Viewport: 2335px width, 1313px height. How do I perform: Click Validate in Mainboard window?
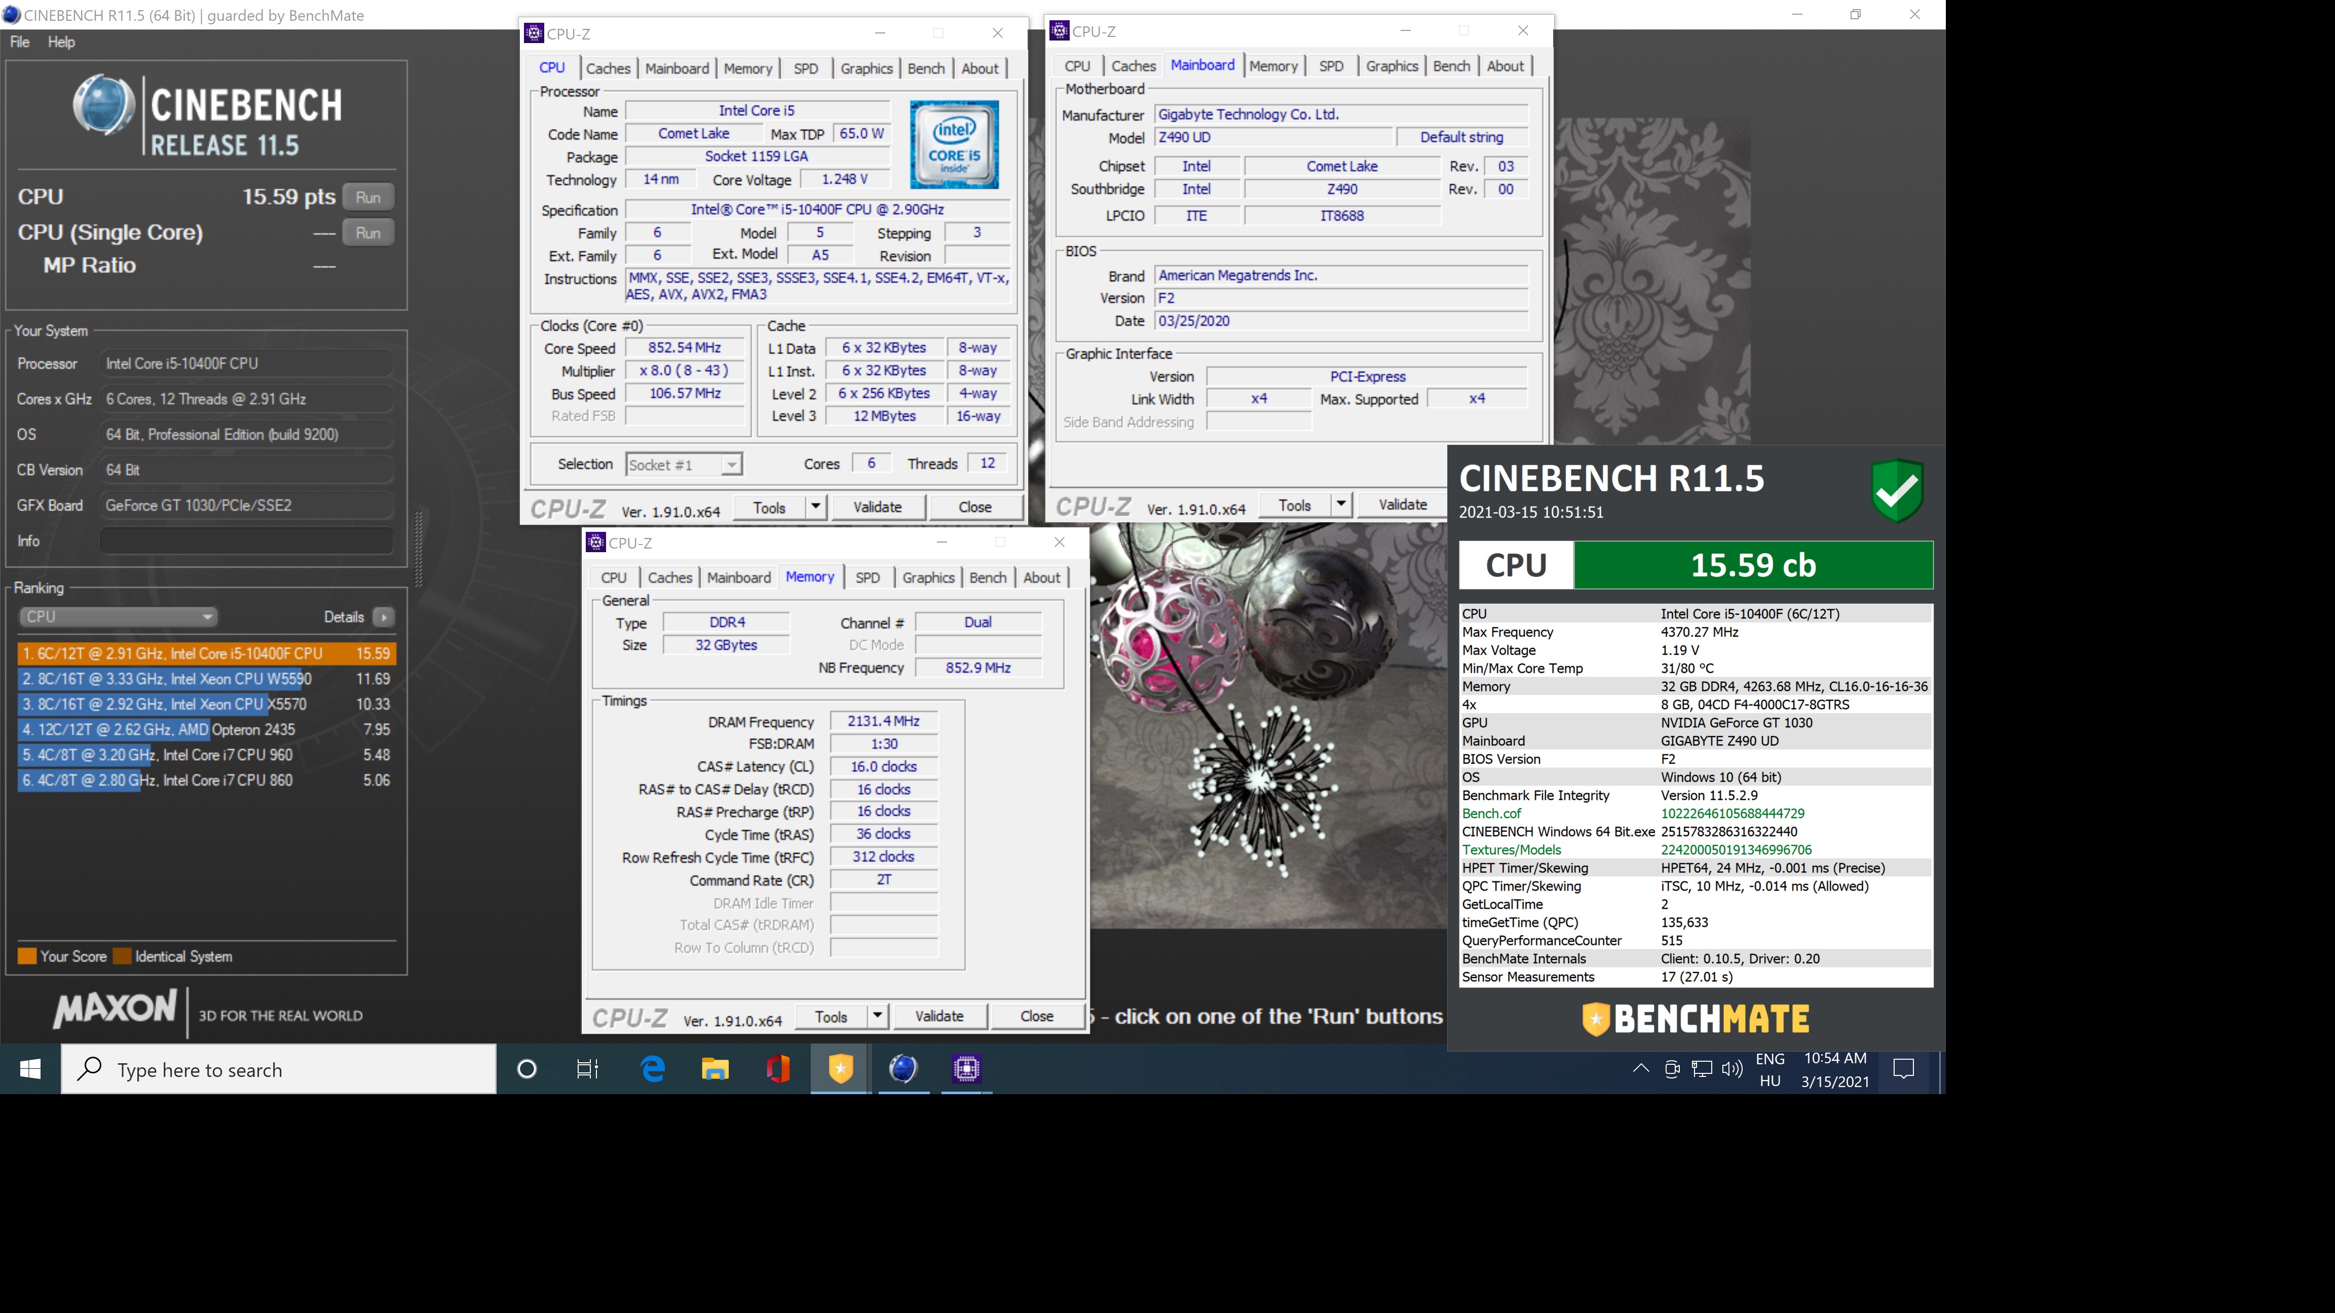click(1403, 505)
